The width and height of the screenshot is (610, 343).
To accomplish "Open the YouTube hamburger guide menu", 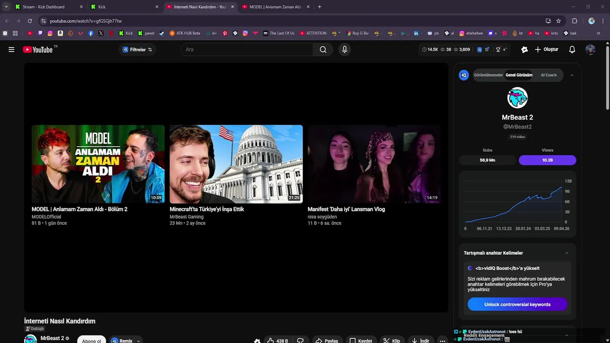I will (x=11, y=50).
